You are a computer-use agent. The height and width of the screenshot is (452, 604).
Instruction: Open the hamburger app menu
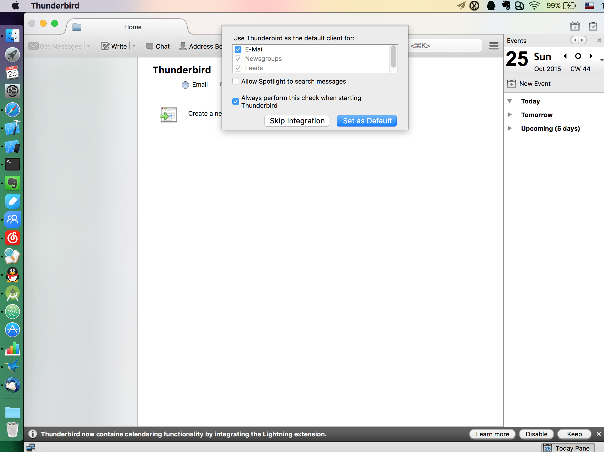(494, 46)
